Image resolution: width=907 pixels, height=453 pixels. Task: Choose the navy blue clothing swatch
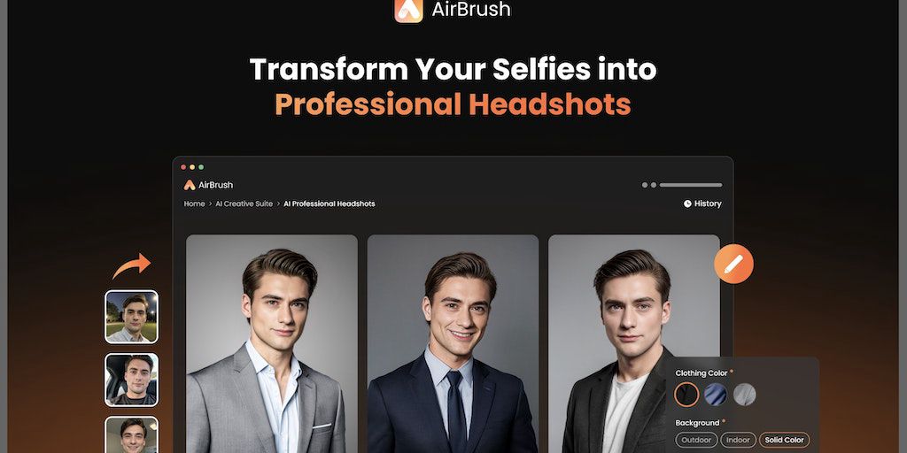point(716,395)
